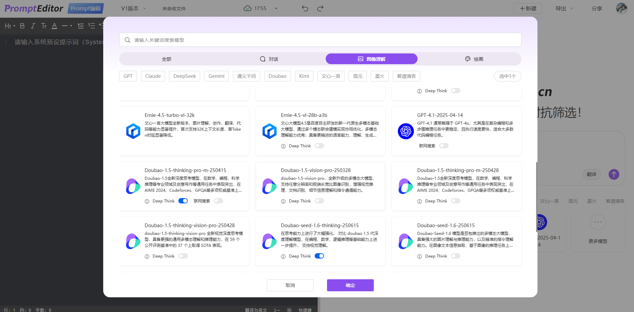Image resolution: width=634 pixels, height=312 pixels.
Task: Insert a horizontal divider using the toolbar icon
Action: tap(65, 26)
